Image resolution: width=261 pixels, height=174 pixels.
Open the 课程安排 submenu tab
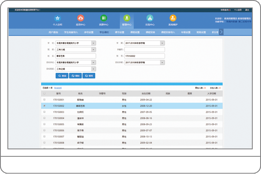150,32
